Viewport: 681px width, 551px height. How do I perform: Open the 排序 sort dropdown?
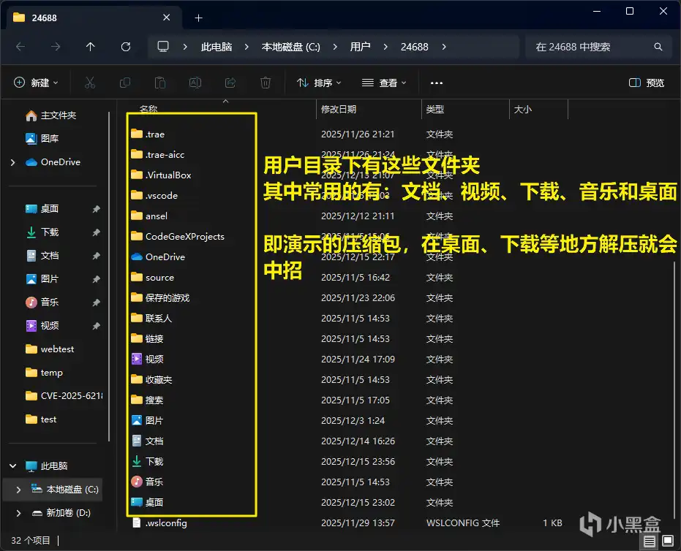319,83
